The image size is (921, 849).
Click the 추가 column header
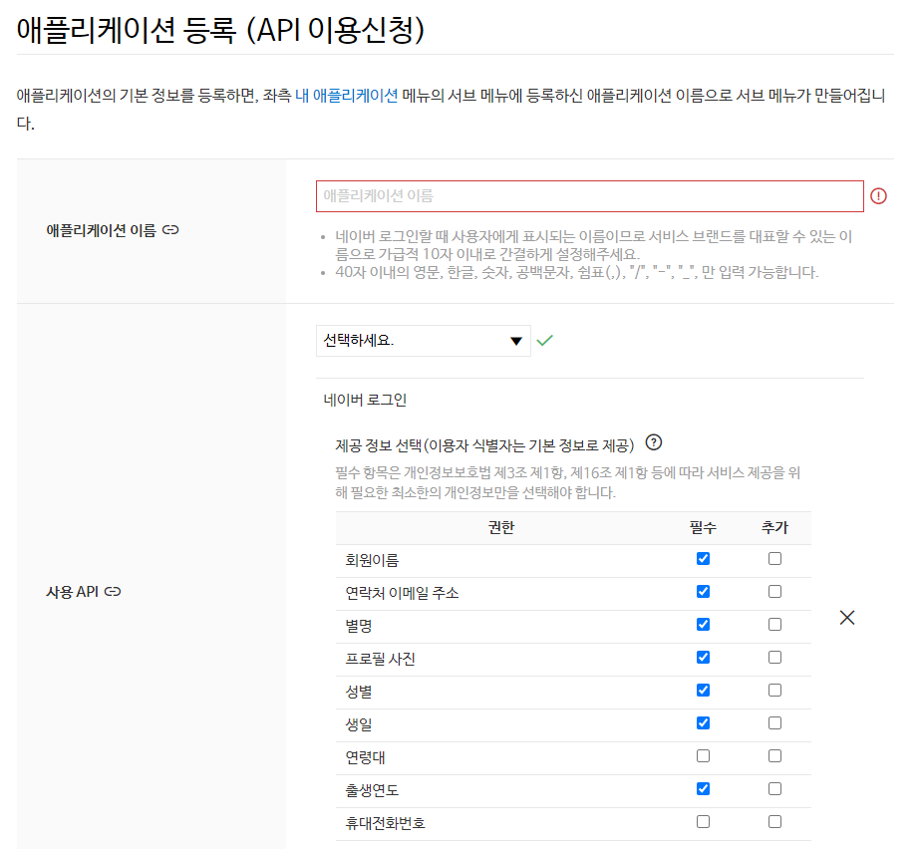pyautogui.click(x=774, y=528)
